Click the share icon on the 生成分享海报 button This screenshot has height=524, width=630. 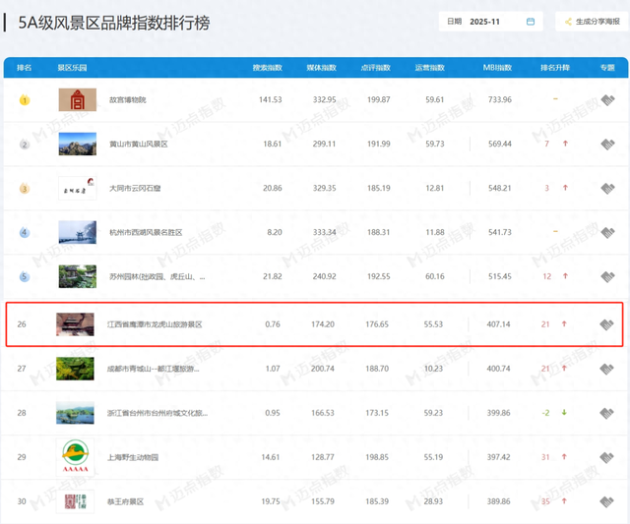tap(568, 22)
